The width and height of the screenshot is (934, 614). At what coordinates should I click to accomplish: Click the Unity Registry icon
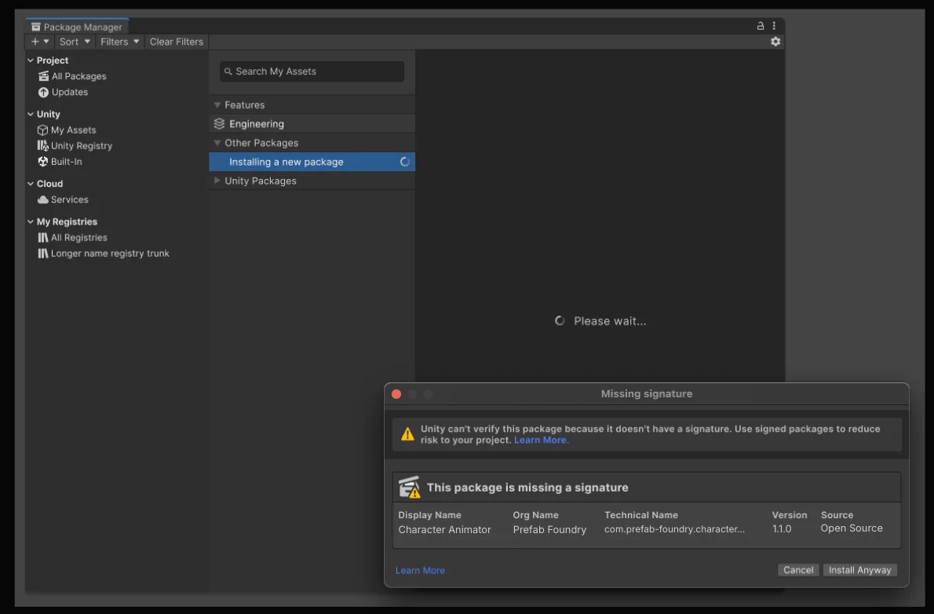click(x=43, y=146)
